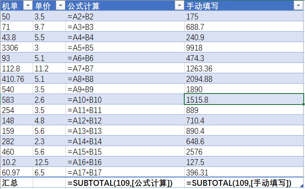Select the 机单 cell with 112.8

(x=16, y=68)
